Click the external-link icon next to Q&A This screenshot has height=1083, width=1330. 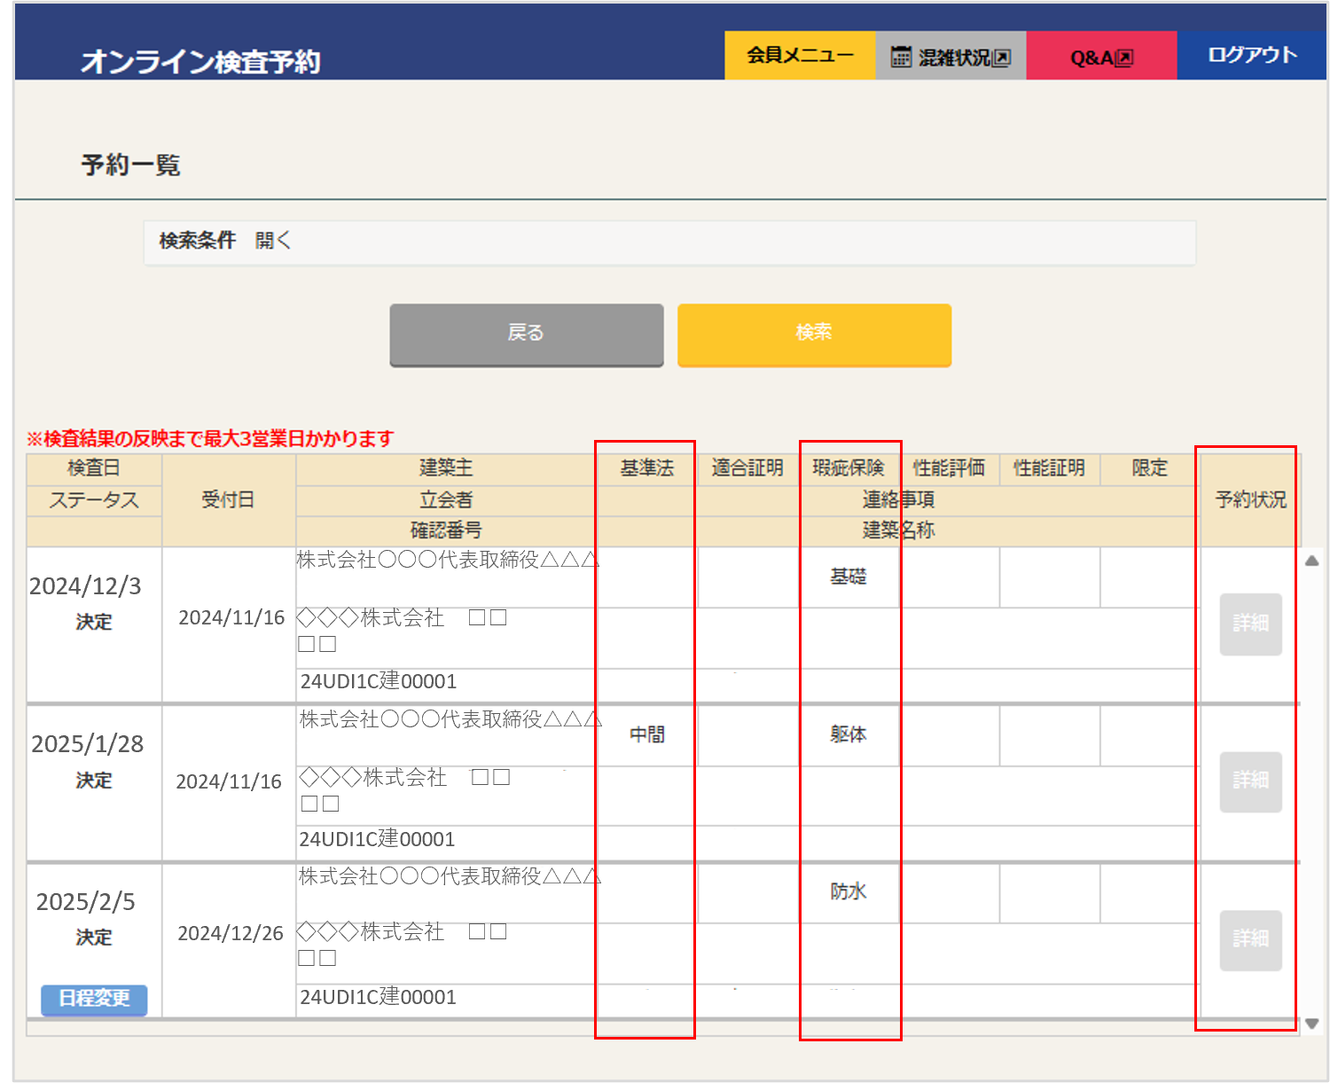pos(1124,58)
